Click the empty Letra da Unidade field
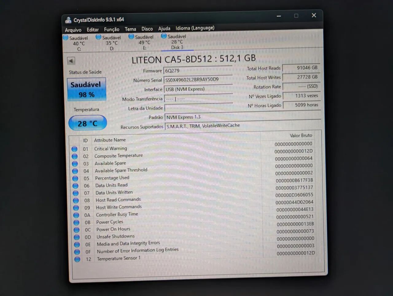 coord(199,108)
